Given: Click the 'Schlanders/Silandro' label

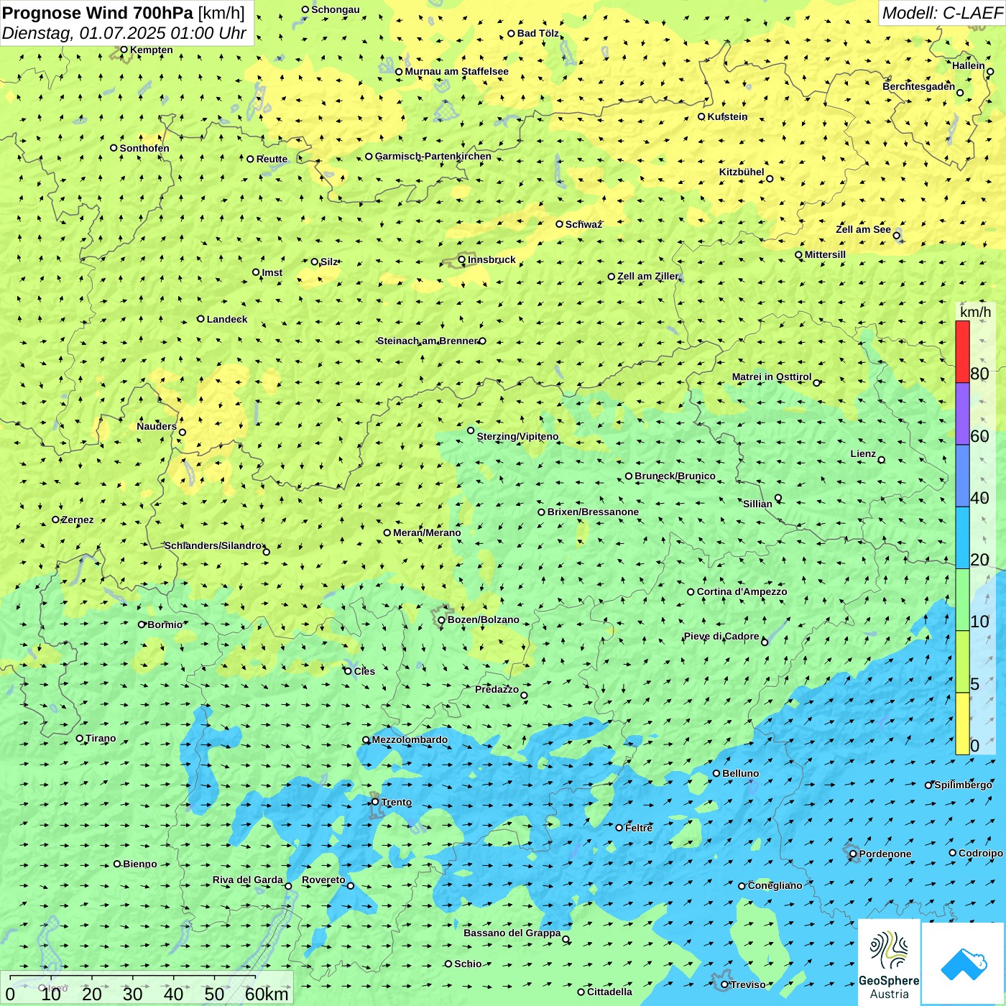Looking at the screenshot, I should (213, 545).
